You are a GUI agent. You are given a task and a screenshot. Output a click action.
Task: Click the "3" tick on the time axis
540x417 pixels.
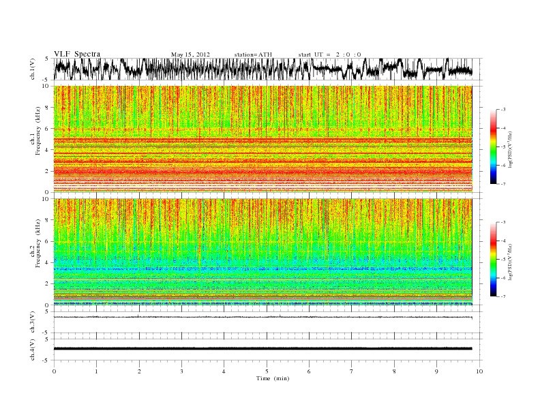pyautogui.click(x=181, y=371)
